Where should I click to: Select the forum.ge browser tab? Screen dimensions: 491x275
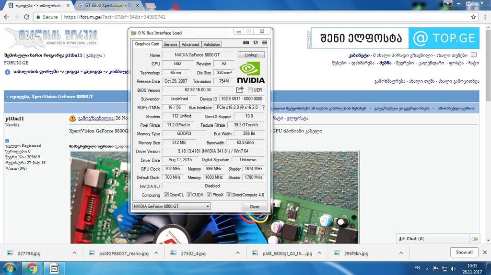tap(38, 6)
